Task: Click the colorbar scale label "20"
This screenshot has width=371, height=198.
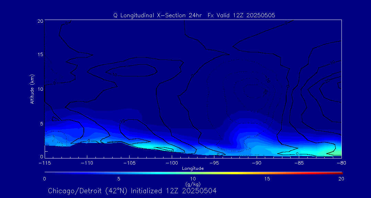Action: 341,179
